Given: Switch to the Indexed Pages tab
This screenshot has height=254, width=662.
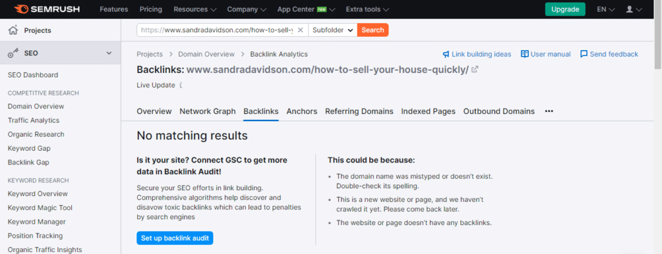Looking at the screenshot, I should (428, 111).
